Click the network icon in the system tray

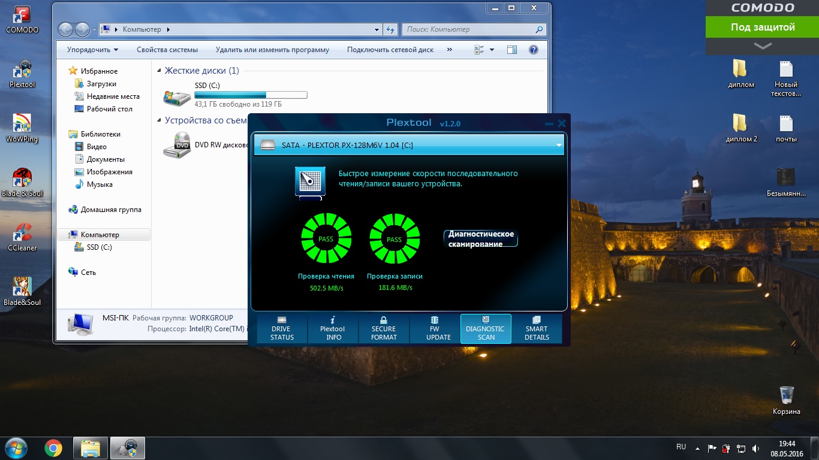pos(741,448)
